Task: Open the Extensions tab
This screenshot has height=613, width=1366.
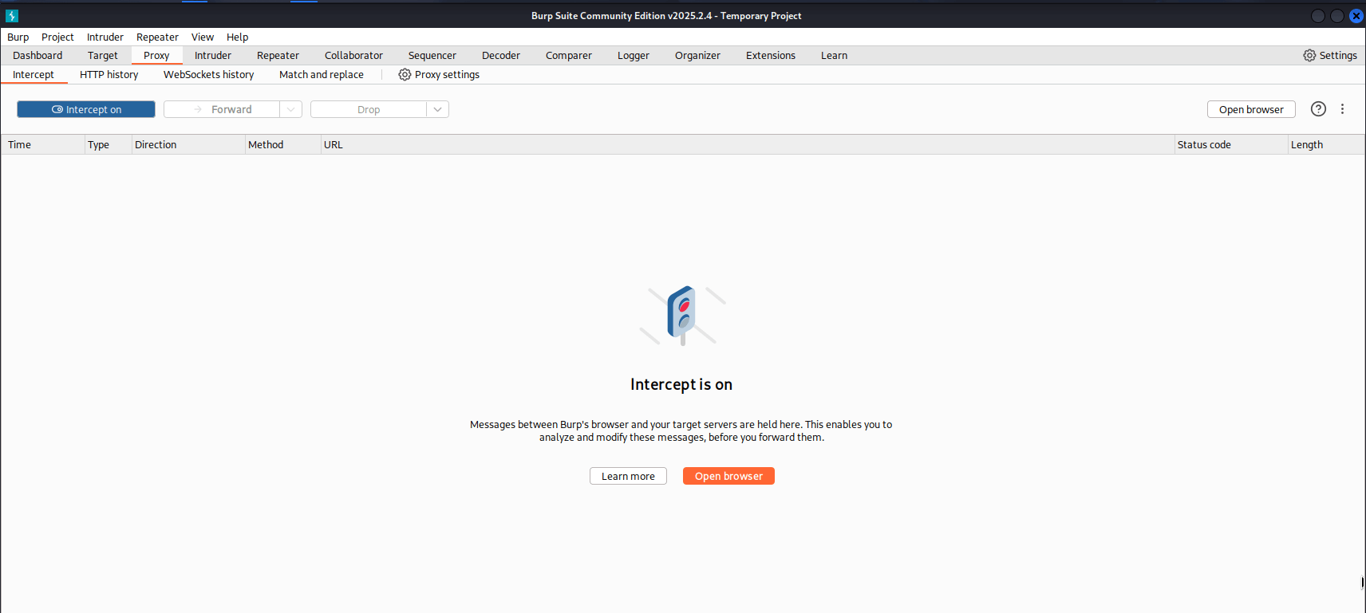Action: point(771,56)
